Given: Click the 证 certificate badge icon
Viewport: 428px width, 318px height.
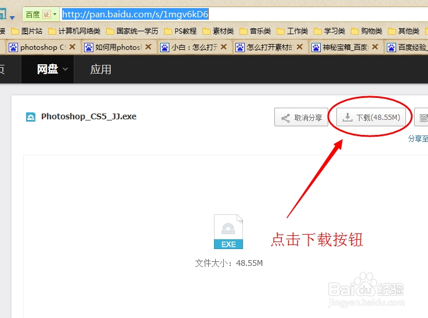Looking at the screenshot, I should [x=46, y=14].
